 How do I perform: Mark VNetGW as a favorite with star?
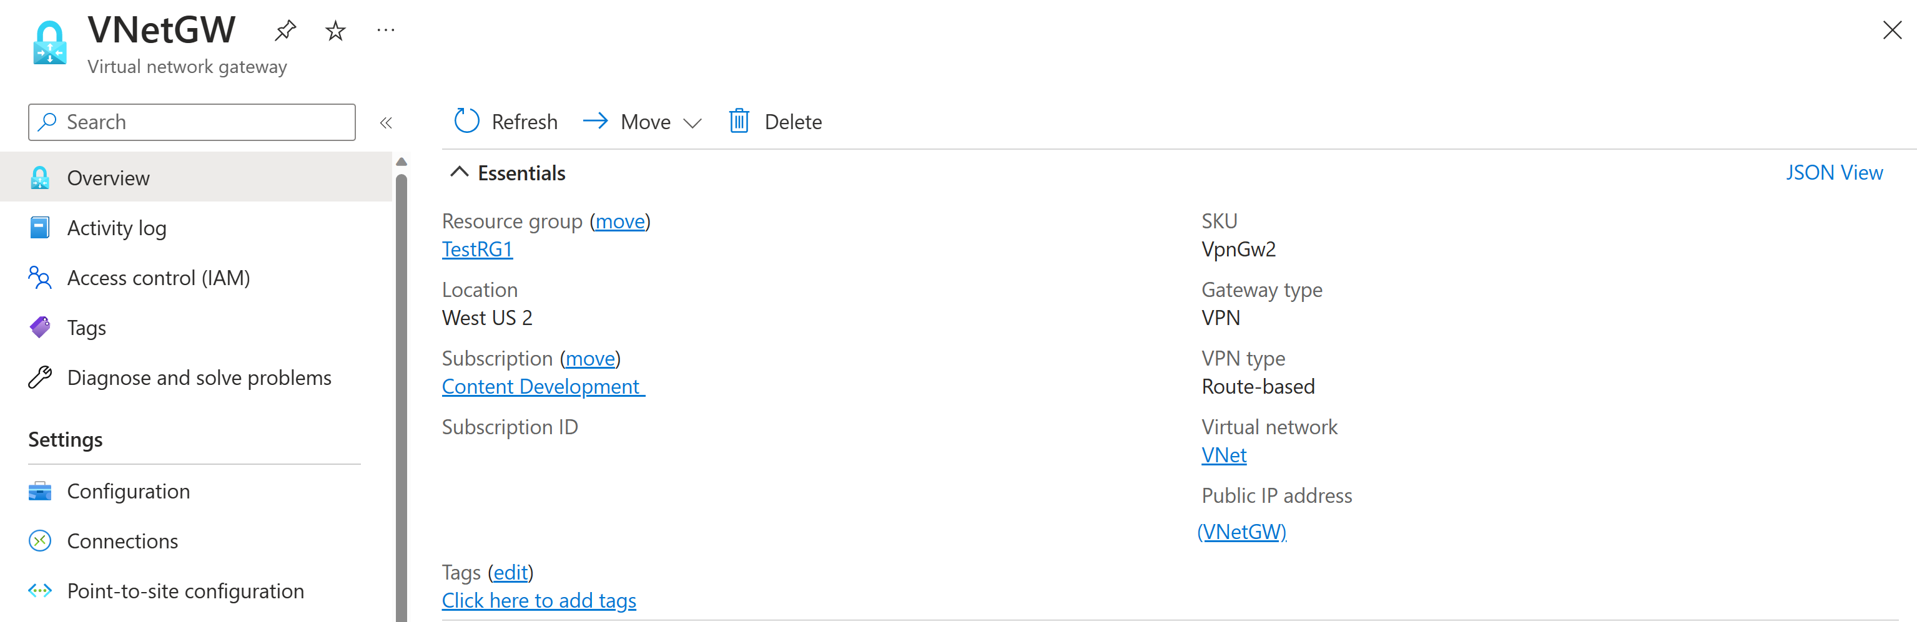pos(335,31)
